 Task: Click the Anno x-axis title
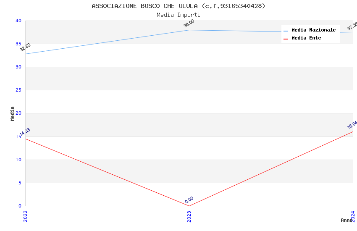pyautogui.click(x=346, y=220)
